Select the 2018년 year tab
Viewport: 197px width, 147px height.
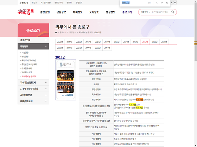click(88, 42)
